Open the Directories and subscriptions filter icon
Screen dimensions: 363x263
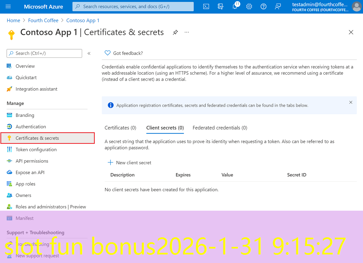[220, 7]
